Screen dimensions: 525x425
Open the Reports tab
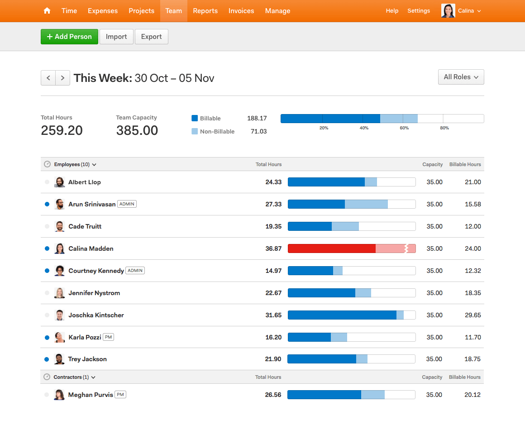(x=205, y=11)
